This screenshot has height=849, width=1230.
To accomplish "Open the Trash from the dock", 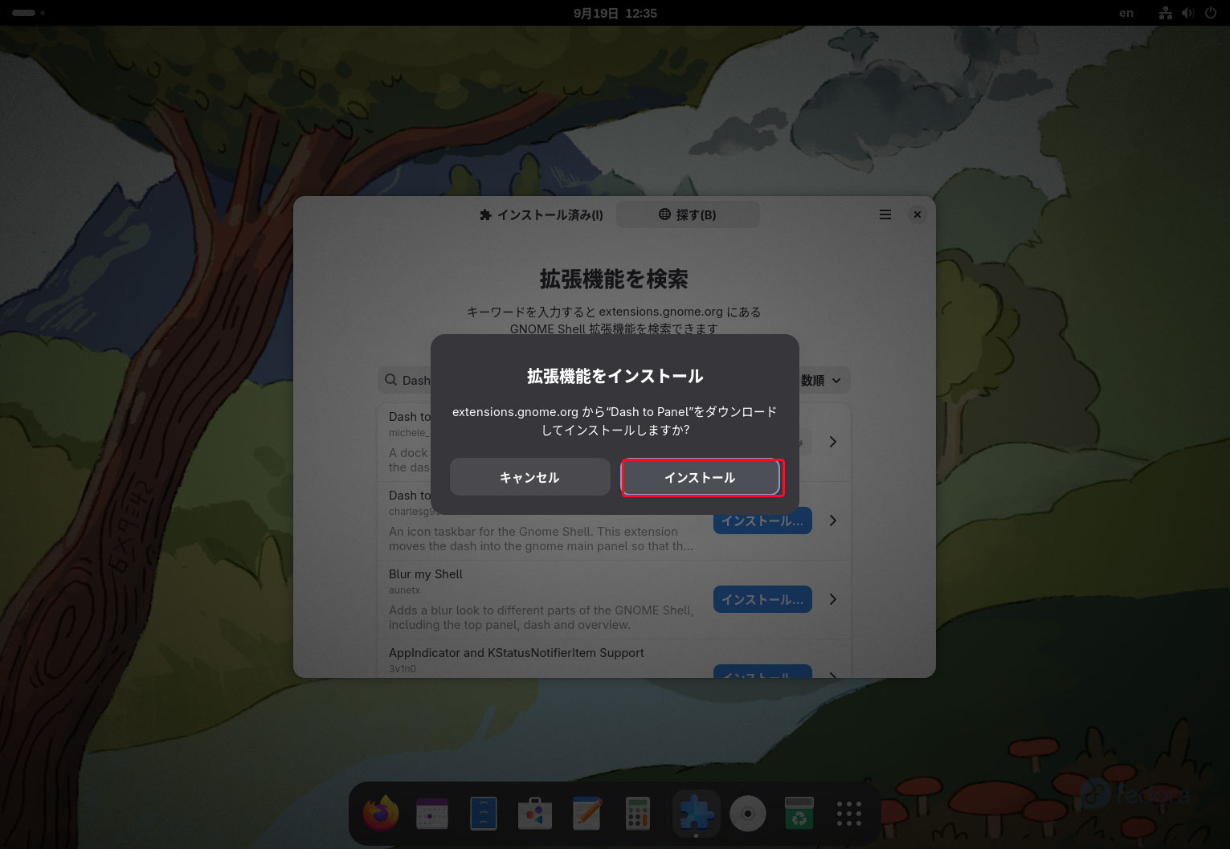I will tap(799, 814).
